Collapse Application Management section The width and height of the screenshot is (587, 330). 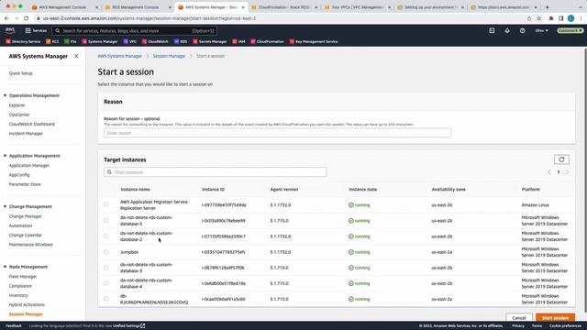(6, 156)
